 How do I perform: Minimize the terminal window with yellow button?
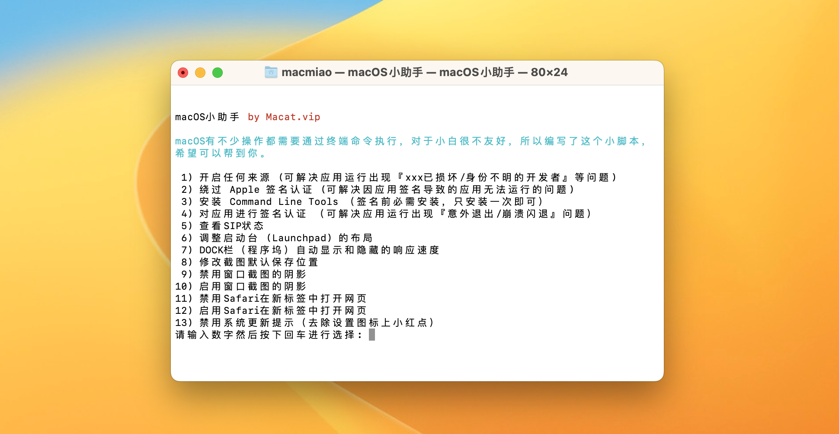(200, 73)
